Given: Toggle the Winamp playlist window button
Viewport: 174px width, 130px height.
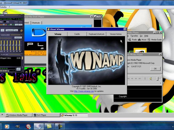Looking at the screenshot, I should pos(21,25).
